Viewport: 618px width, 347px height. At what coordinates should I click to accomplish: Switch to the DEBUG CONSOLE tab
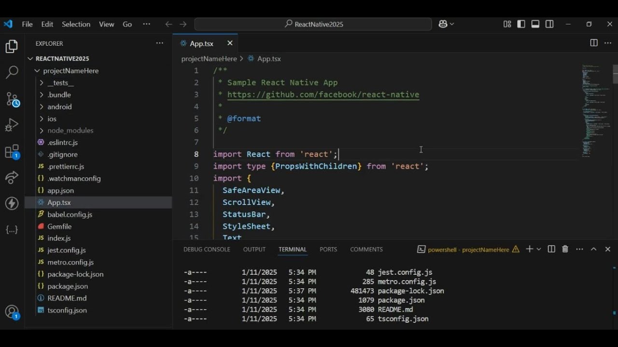(207, 249)
